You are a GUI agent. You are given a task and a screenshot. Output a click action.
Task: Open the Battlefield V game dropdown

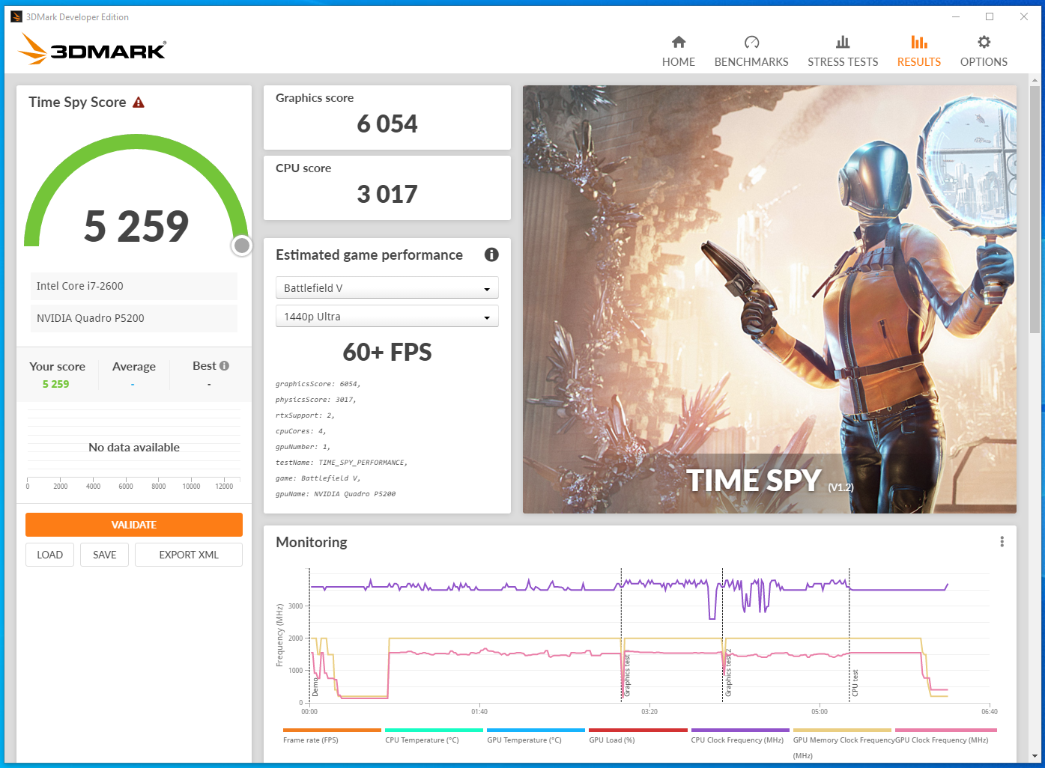point(387,288)
